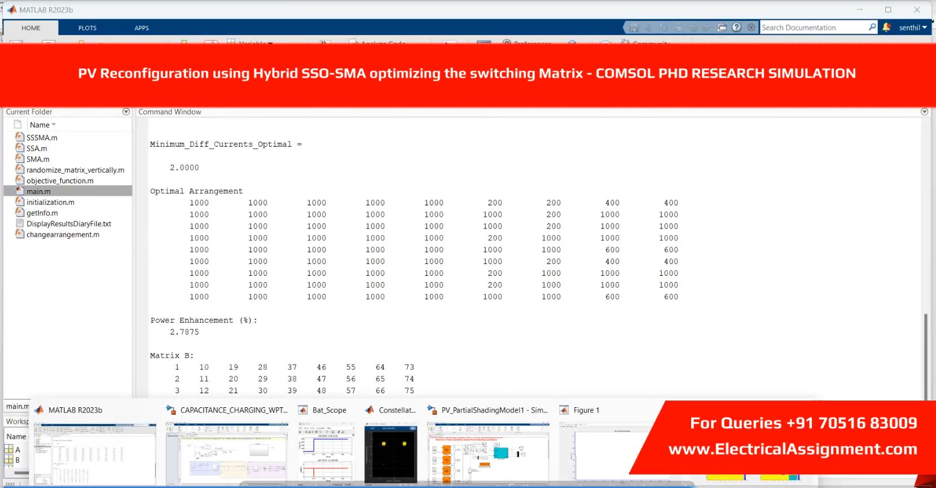
Task: Select DisplayResultsDiaryFile.txt file
Action: coord(69,223)
